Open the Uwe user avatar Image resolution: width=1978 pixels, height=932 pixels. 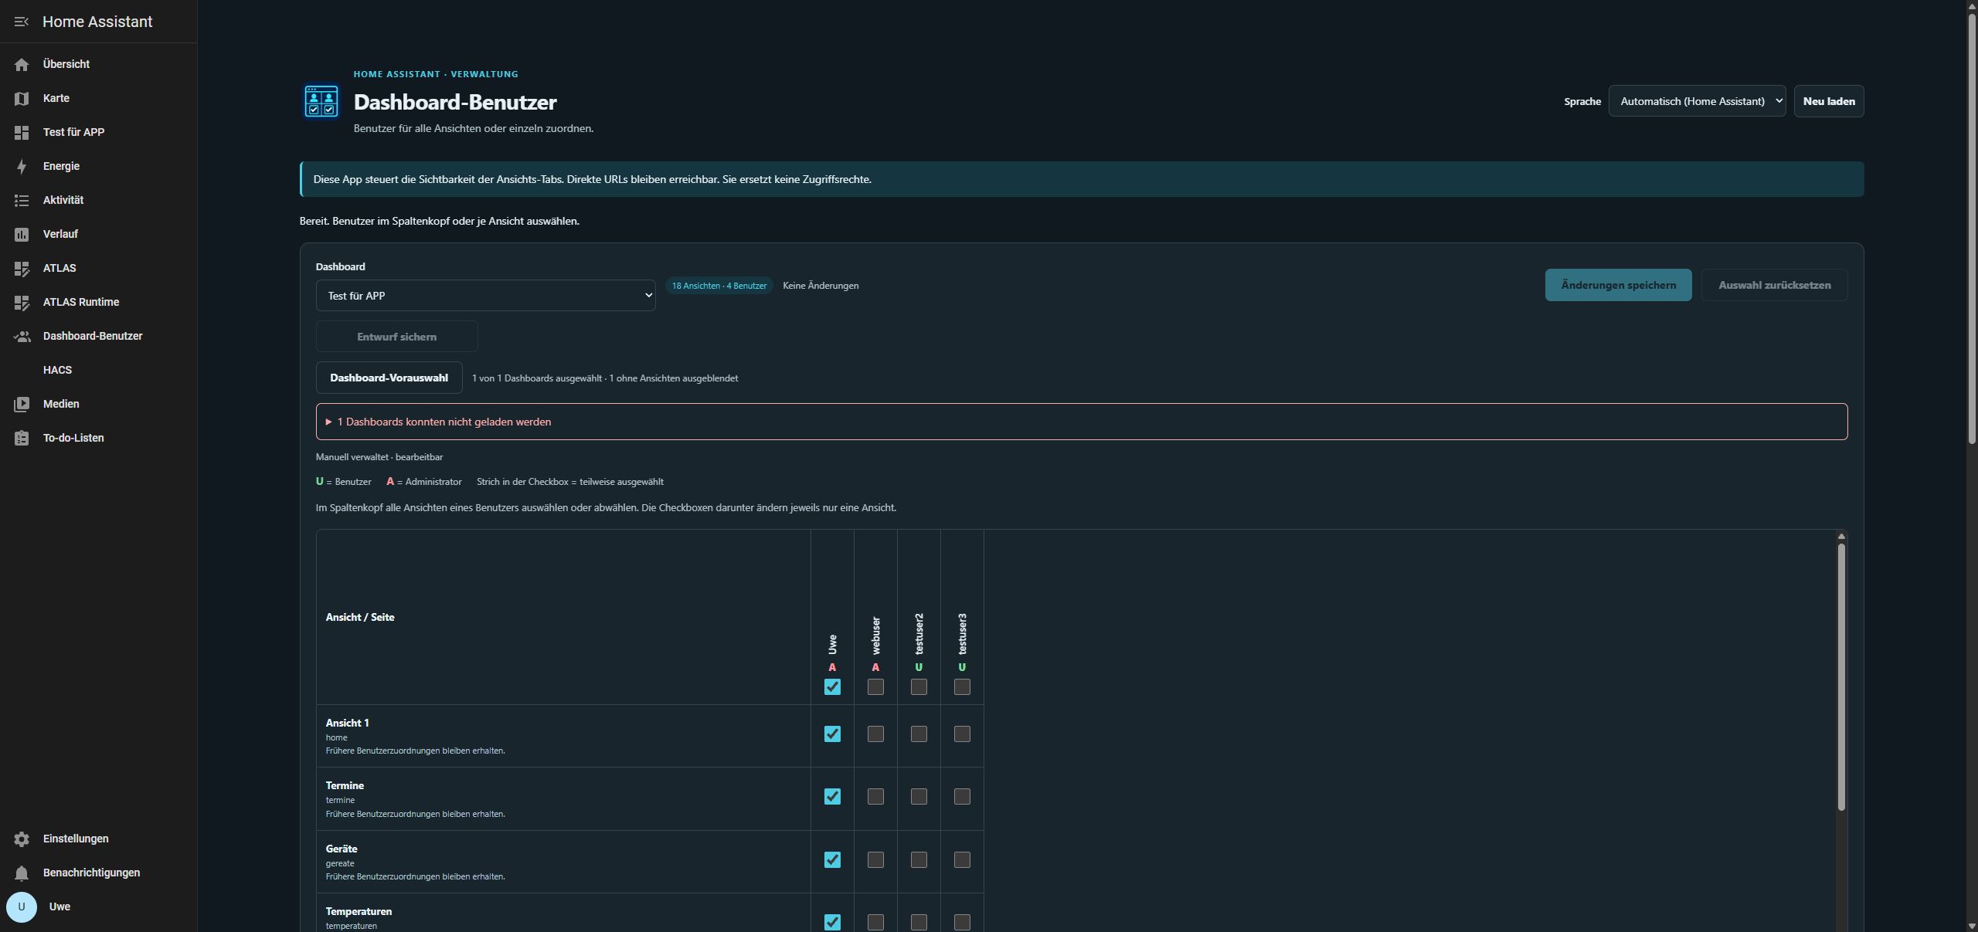[22, 907]
